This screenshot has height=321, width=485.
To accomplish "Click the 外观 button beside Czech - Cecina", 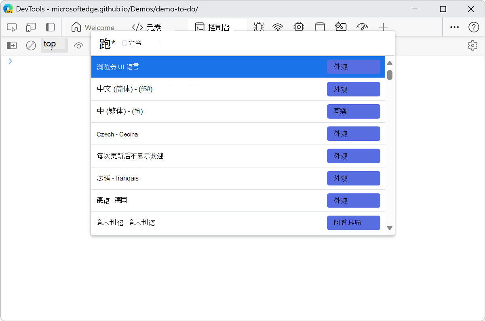I will (353, 134).
